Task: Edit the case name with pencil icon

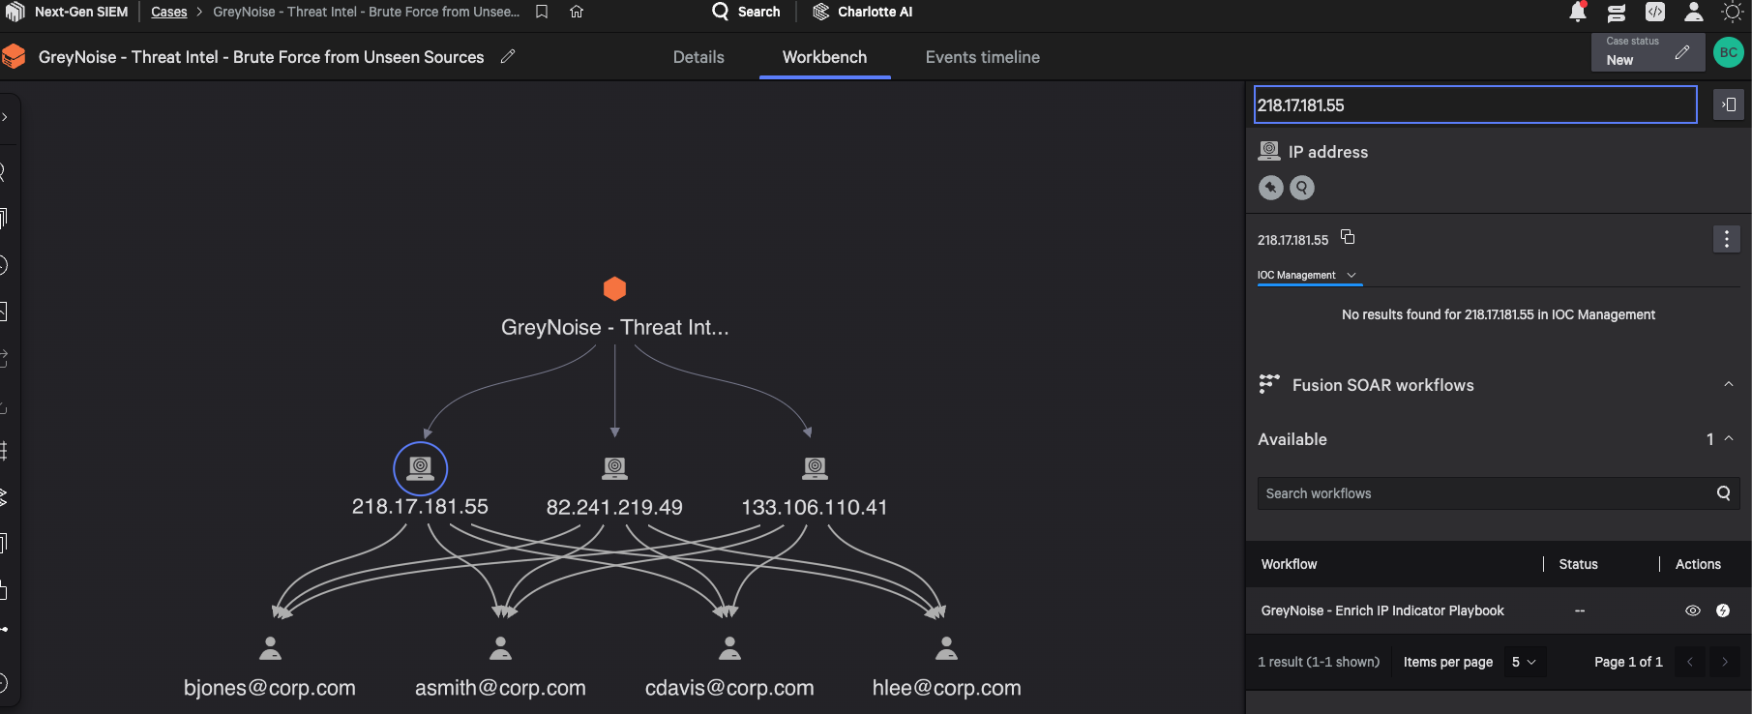Action: 508,57
